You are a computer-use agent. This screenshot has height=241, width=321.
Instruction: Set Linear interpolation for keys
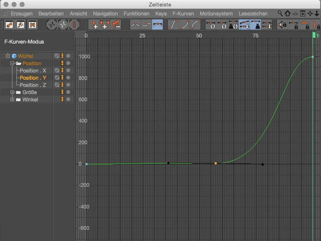(x=135, y=25)
